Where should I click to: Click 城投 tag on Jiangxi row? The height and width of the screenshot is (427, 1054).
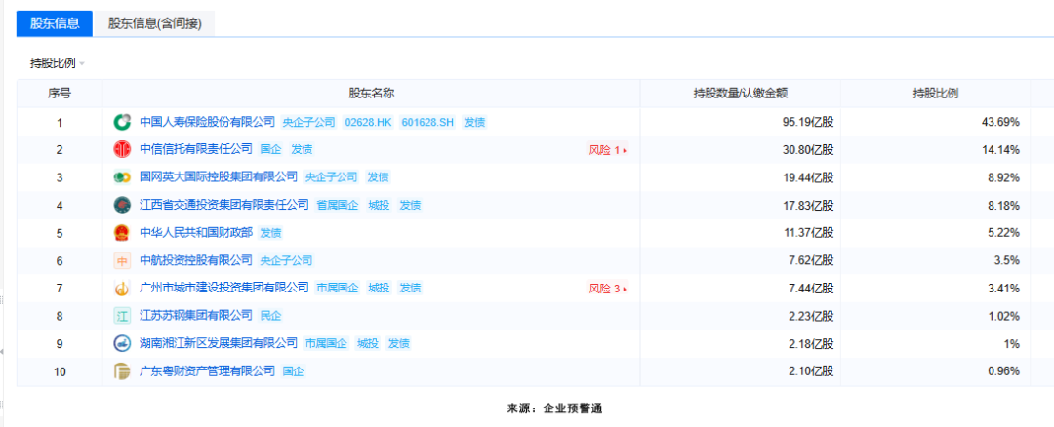379,205
